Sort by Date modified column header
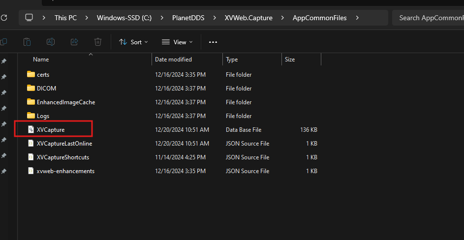The image size is (464, 240). [173, 60]
